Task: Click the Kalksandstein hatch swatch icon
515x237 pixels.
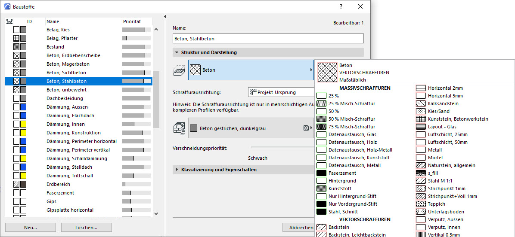Action: pyautogui.click(x=421, y=103)
